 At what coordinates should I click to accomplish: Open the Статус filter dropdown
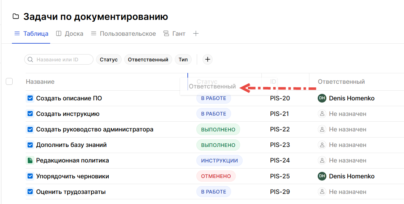point(109,60)
